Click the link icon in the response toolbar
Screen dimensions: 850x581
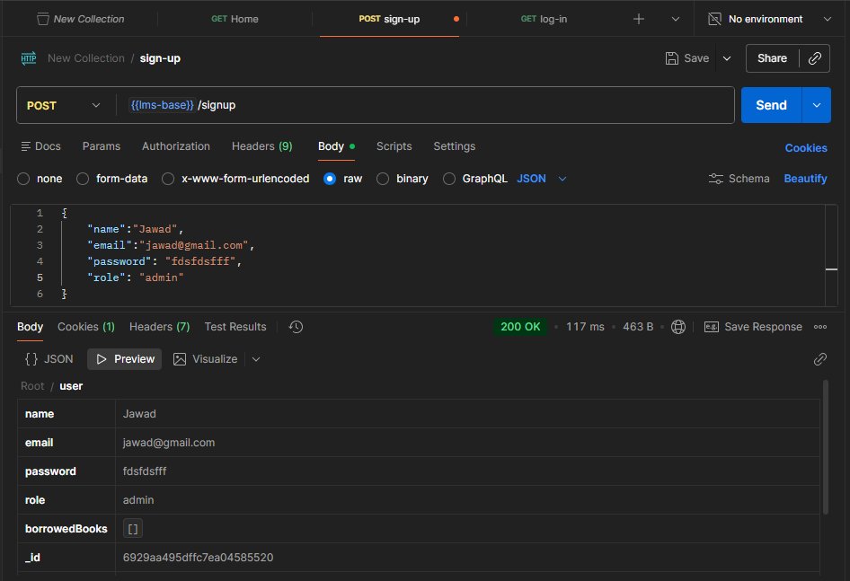pos(819,358)
